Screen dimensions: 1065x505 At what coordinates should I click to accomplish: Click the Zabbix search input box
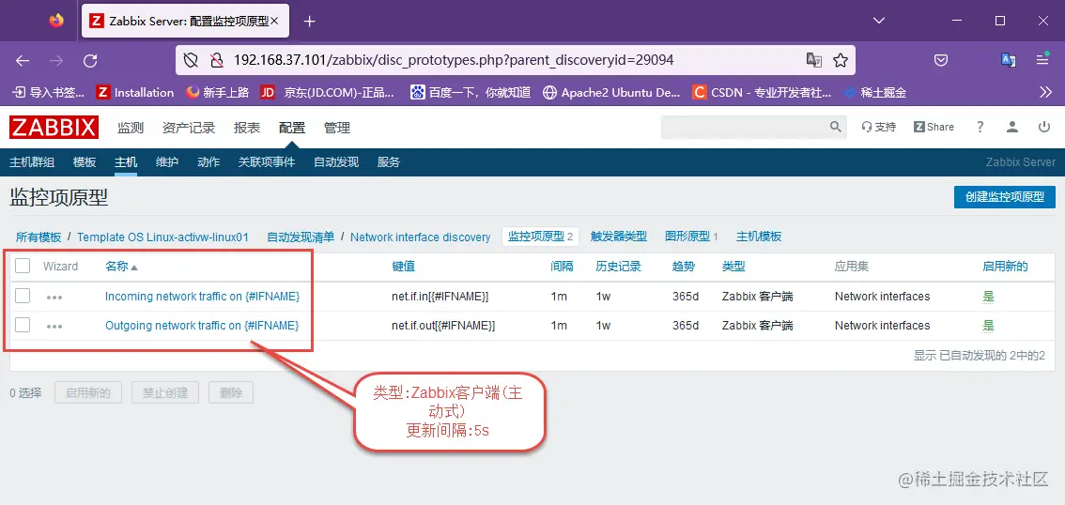point(745,127)
